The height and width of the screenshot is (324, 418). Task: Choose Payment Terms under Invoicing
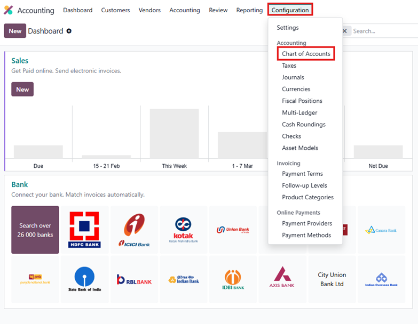302,174
